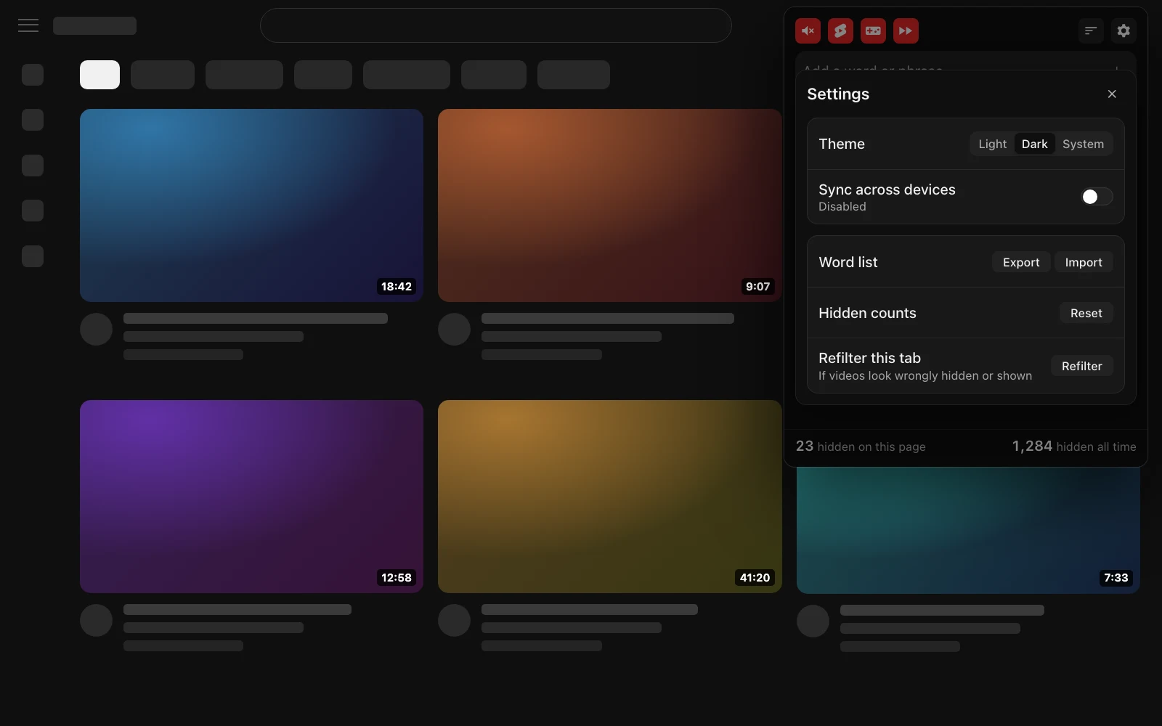Open the video thumbnail with duration 18:42

(x=251, y=205)
